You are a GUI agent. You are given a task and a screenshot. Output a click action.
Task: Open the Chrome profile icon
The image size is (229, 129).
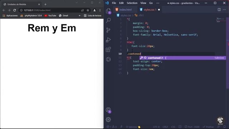[x=94, y=10]
